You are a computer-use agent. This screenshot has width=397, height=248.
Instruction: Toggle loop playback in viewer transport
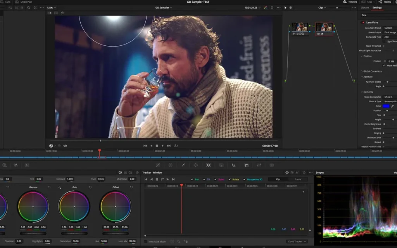click(176, 146)
